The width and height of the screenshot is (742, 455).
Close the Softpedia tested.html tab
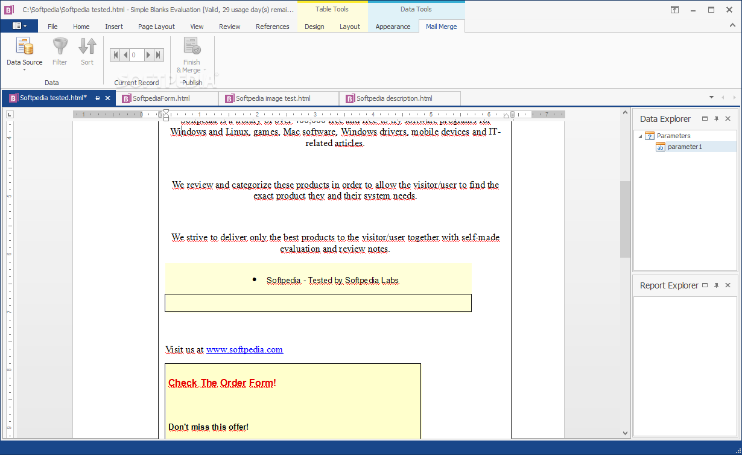pyautogui.click(x=108, y=98)
